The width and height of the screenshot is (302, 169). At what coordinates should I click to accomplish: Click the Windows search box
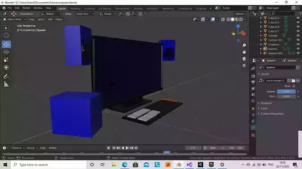coord(49,165)
